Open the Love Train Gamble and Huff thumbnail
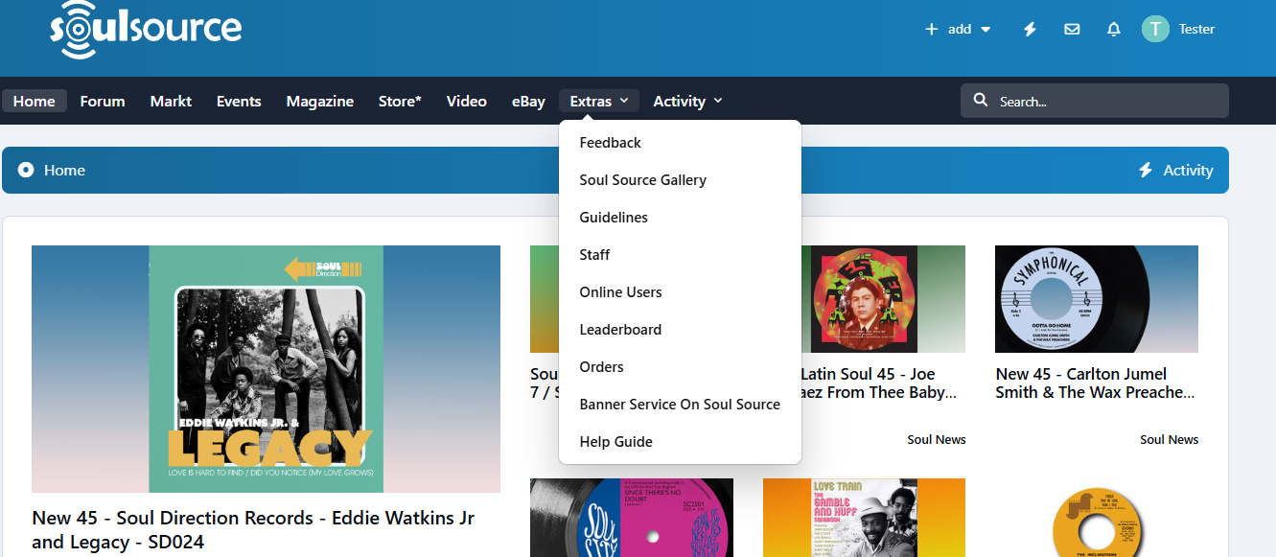1276x557 pixels. click(864, 518)
